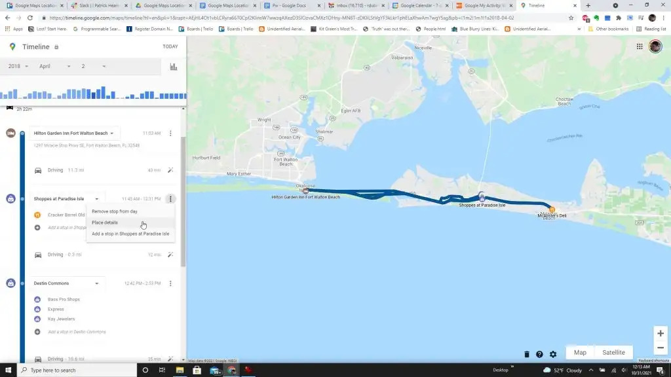671x377 pixels.
Task: Open the Reading list
Action: click(x=651, y=29)
